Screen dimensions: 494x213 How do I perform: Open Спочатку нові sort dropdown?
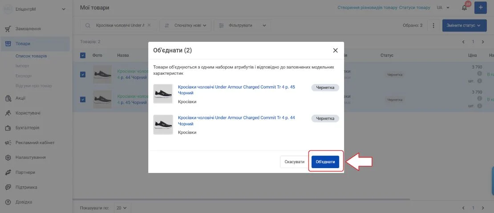tap(186, 25)
